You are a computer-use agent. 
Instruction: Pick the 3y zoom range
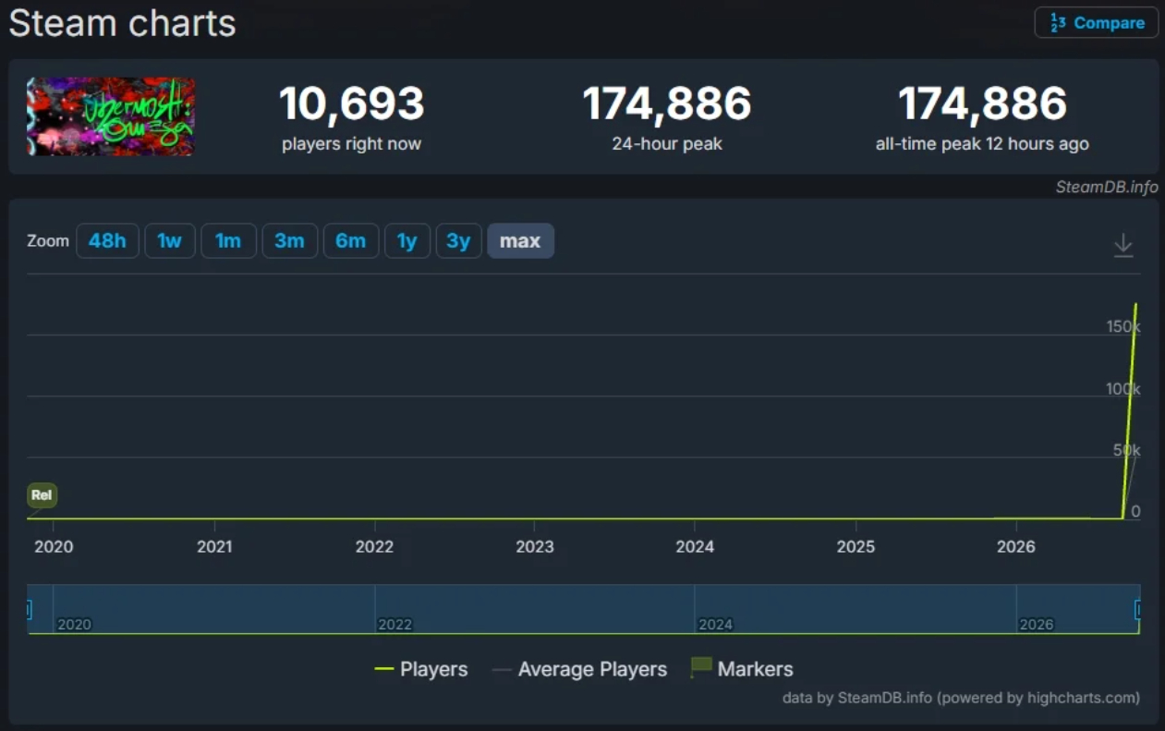click(458, 241)
